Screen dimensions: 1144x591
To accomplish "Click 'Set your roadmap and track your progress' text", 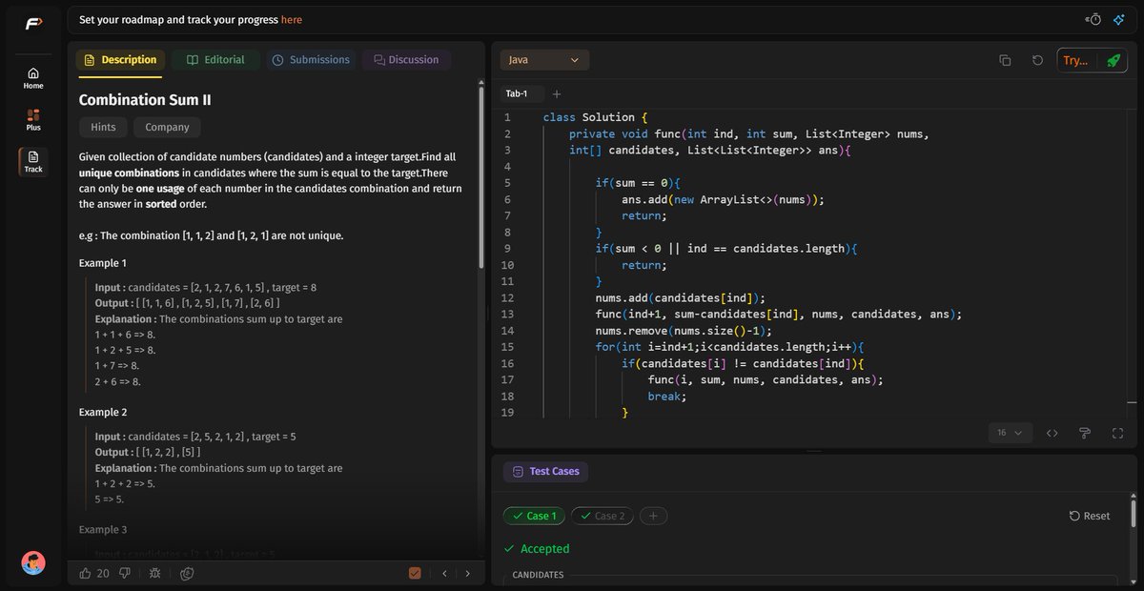I will click(x=178, y=19).
